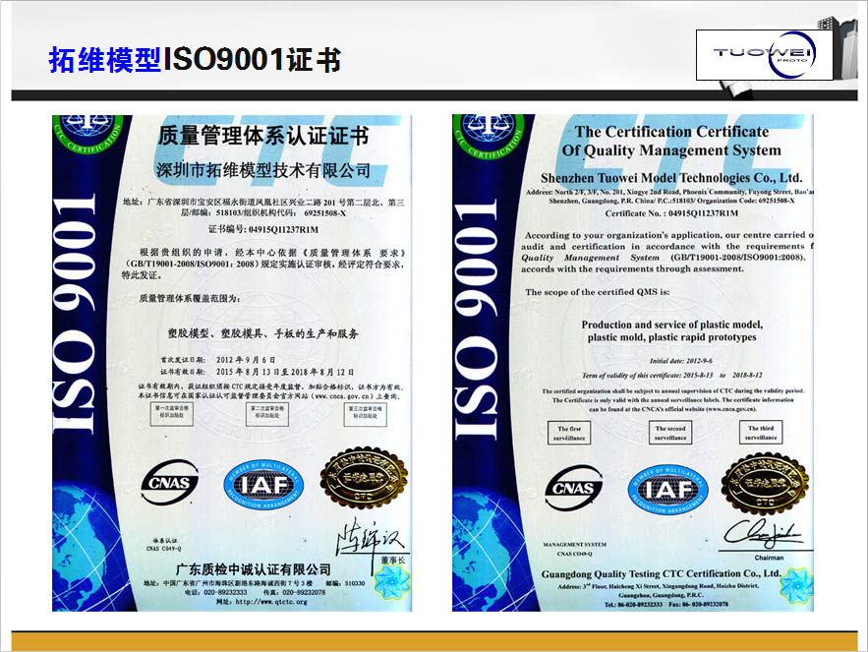
Task: Click 'Tel: 86-020-89232333' on the English certificate
Action: click(633, 605)
